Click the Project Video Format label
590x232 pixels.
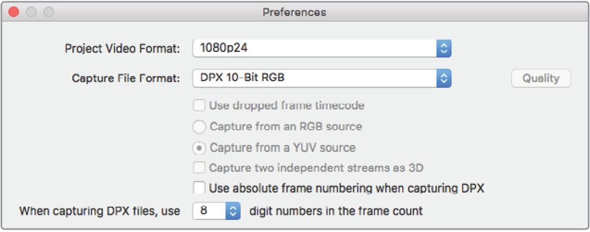pyautogui.click(x=122, y=49)
